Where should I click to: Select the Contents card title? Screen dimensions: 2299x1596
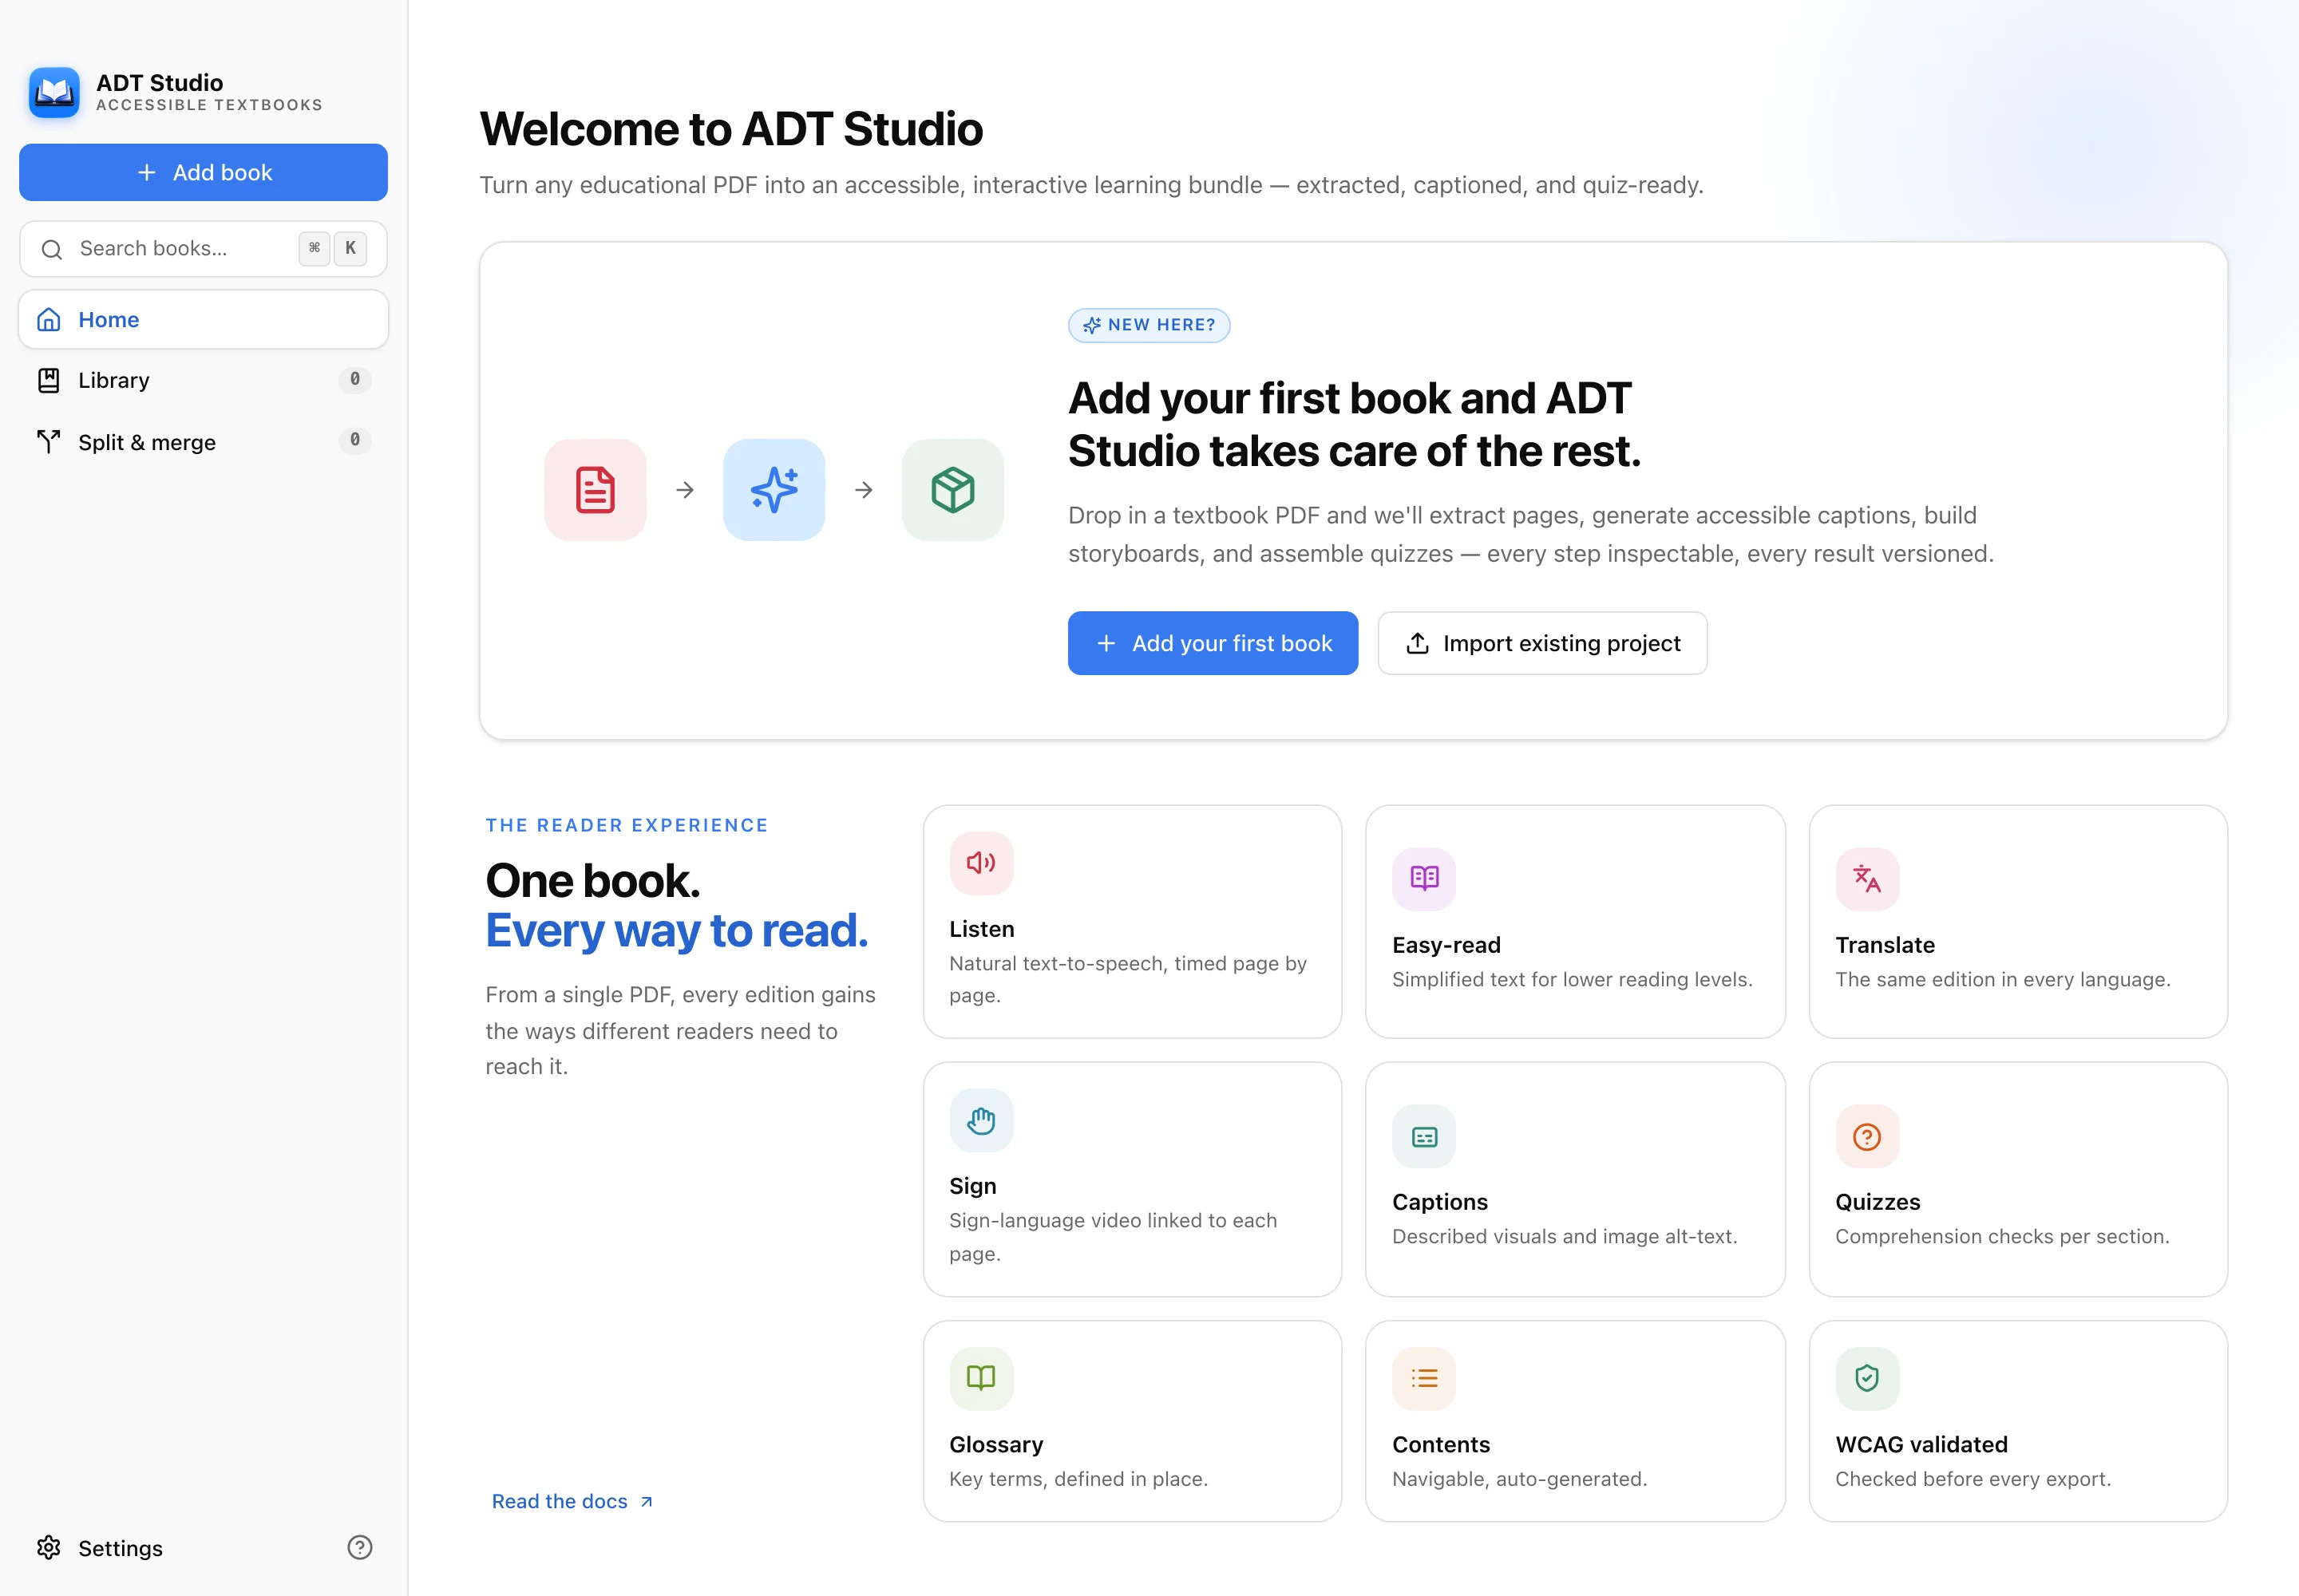(x=1441, y=1444)
